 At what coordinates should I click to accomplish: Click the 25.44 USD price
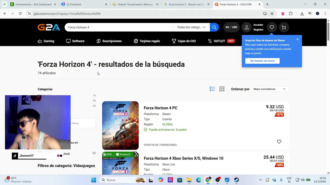(x=274, y=157)
